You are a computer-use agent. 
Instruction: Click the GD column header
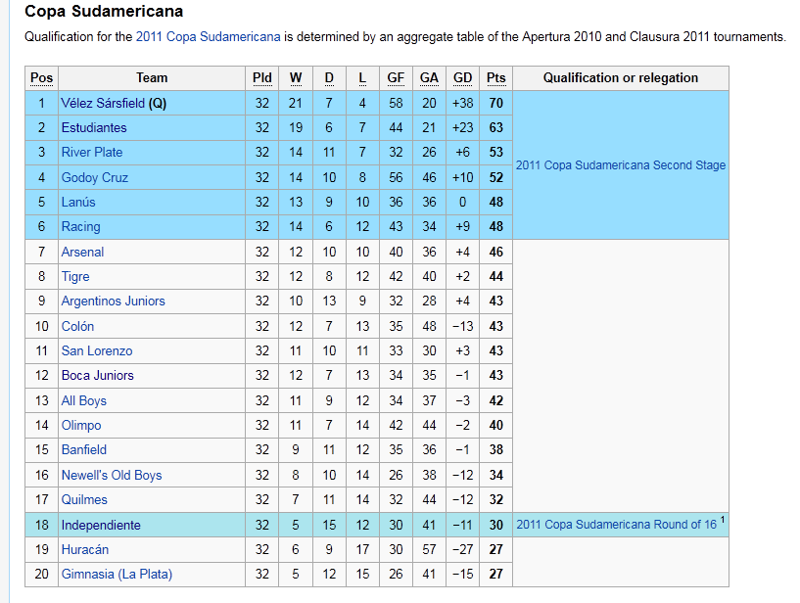pos(463,78)
